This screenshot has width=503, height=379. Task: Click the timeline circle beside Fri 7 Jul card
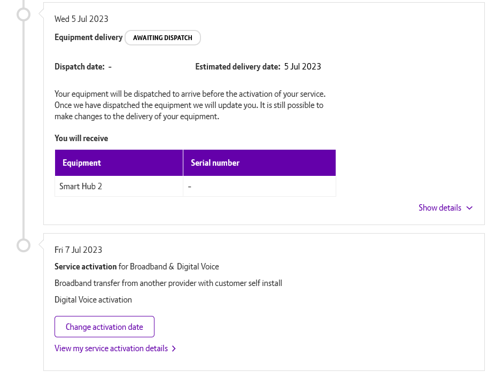[24, 245]
